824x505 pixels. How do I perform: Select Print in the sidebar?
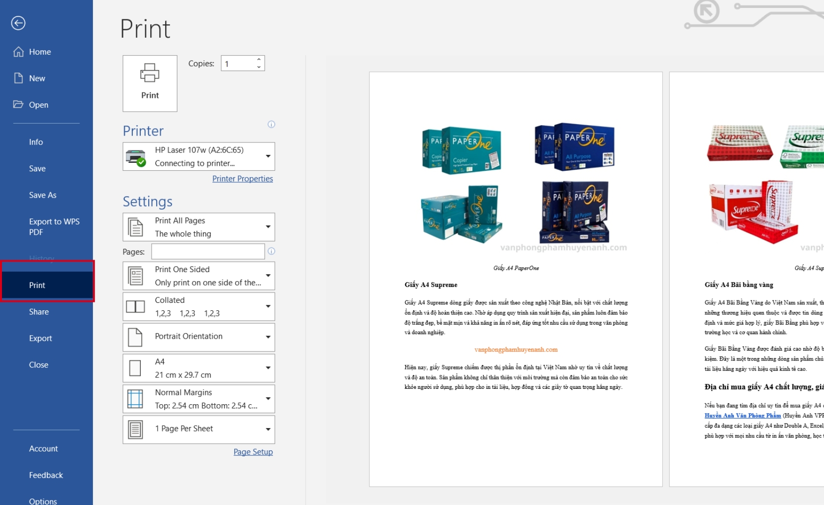(46, 285)
